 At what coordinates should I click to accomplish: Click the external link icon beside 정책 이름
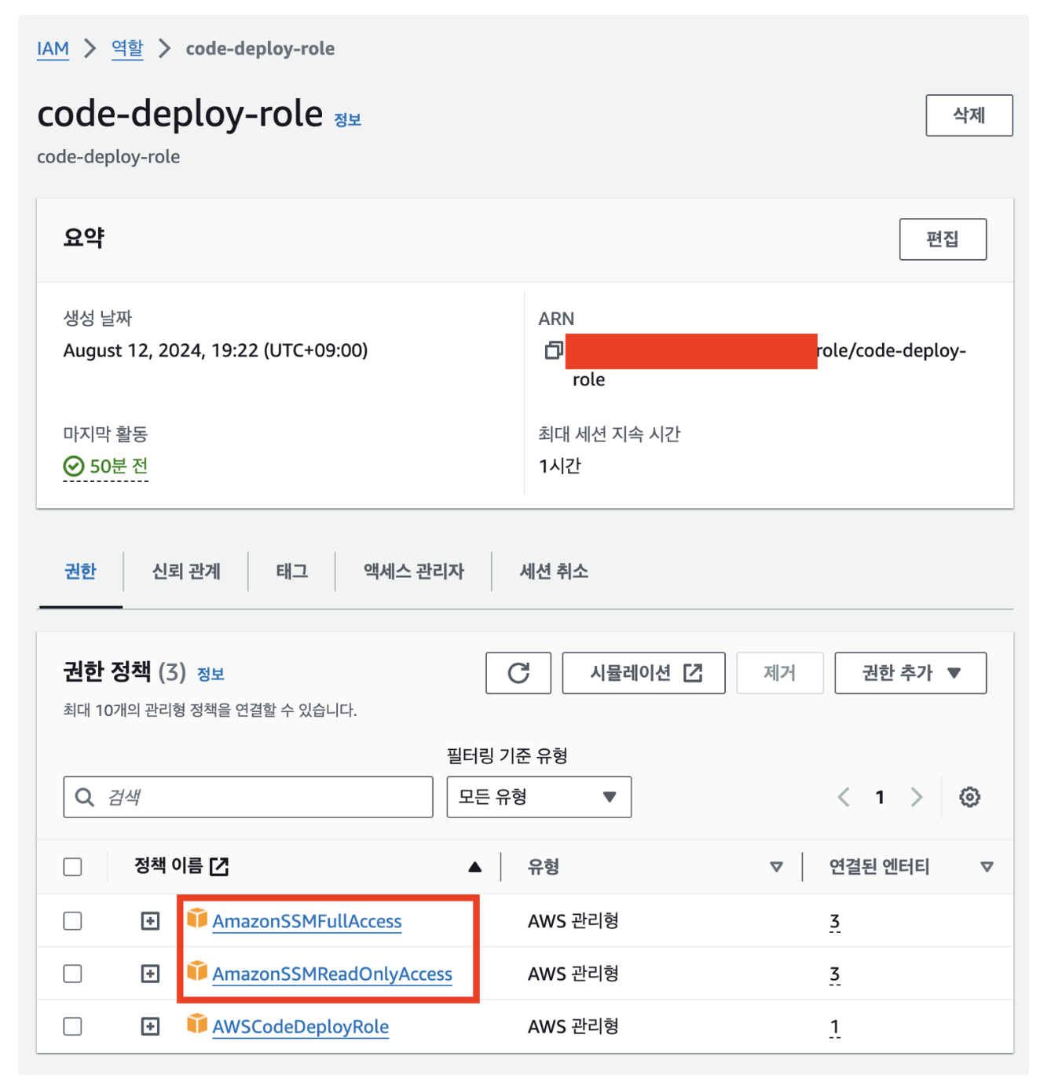click(219, 866)
